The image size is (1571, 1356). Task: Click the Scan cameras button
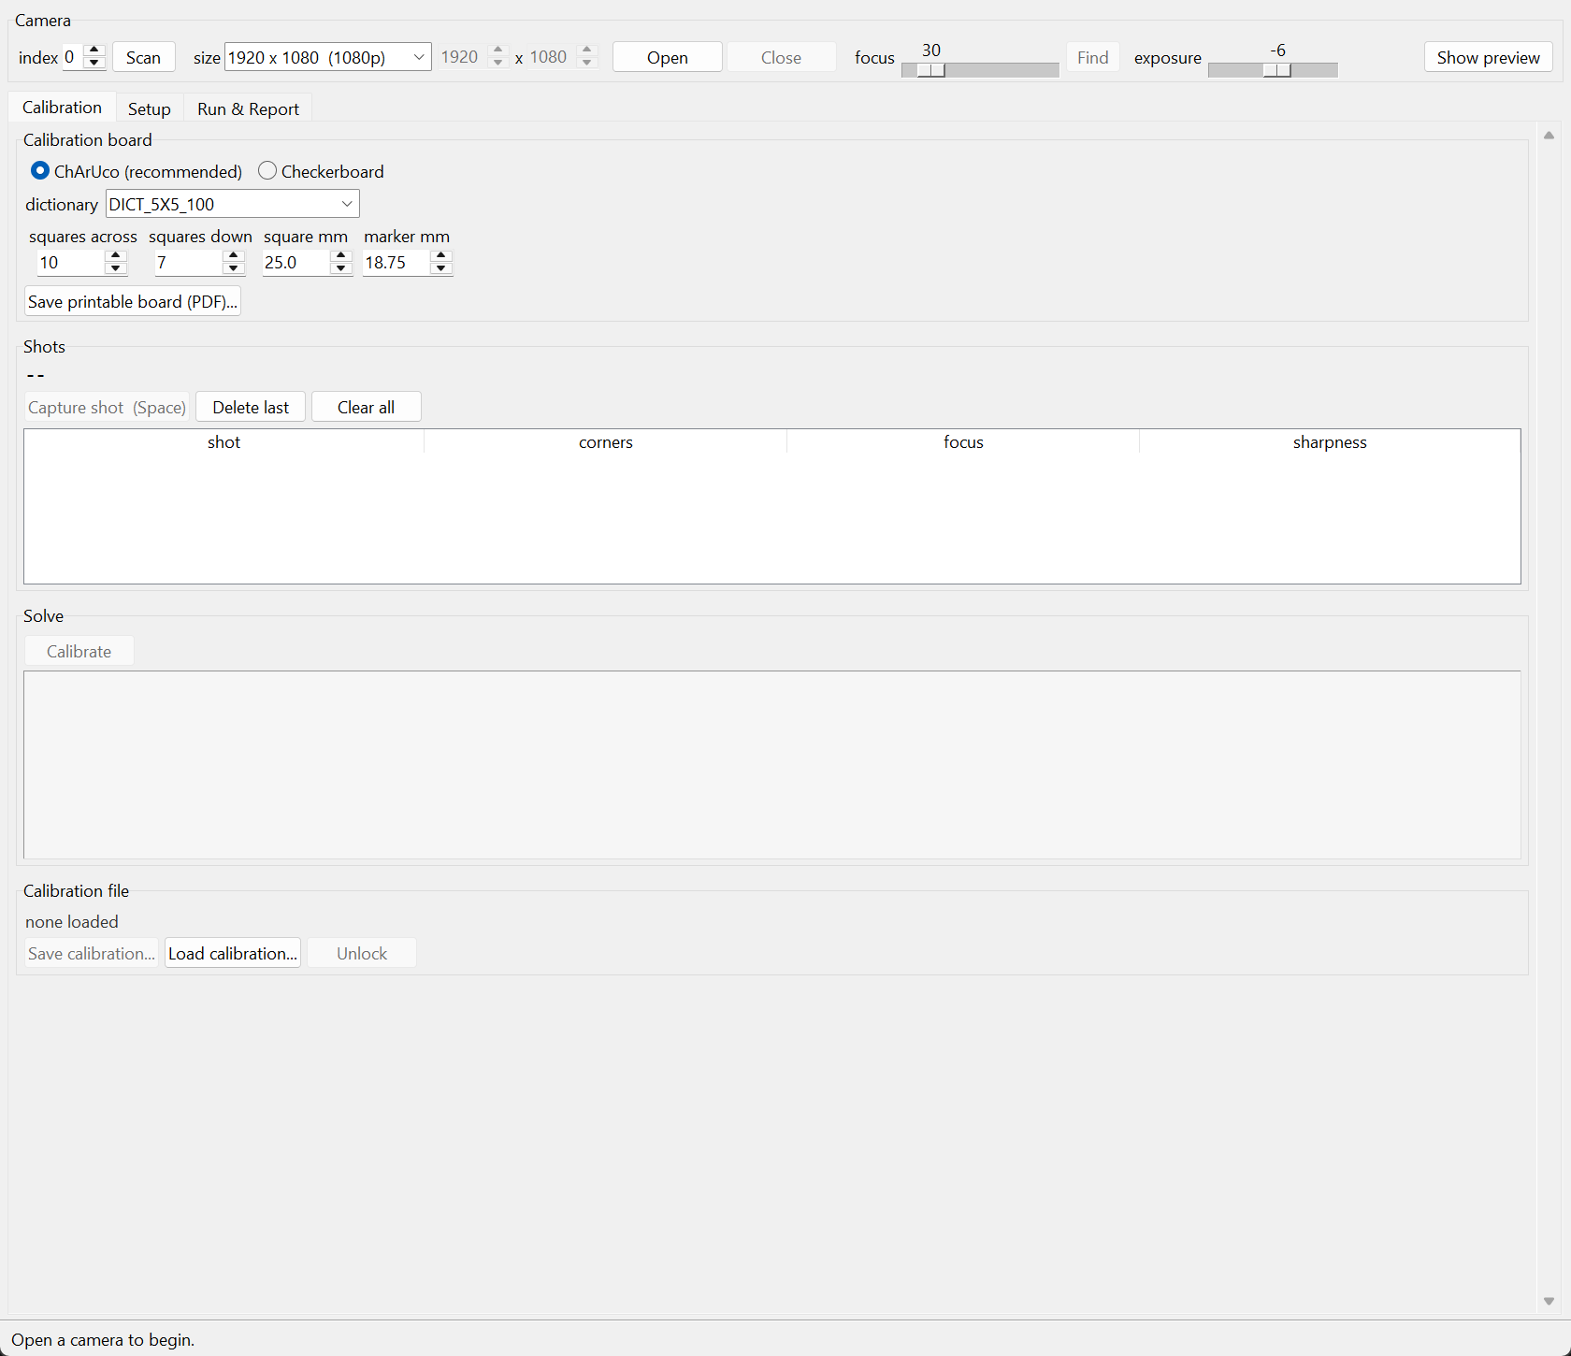pos(144,57)
